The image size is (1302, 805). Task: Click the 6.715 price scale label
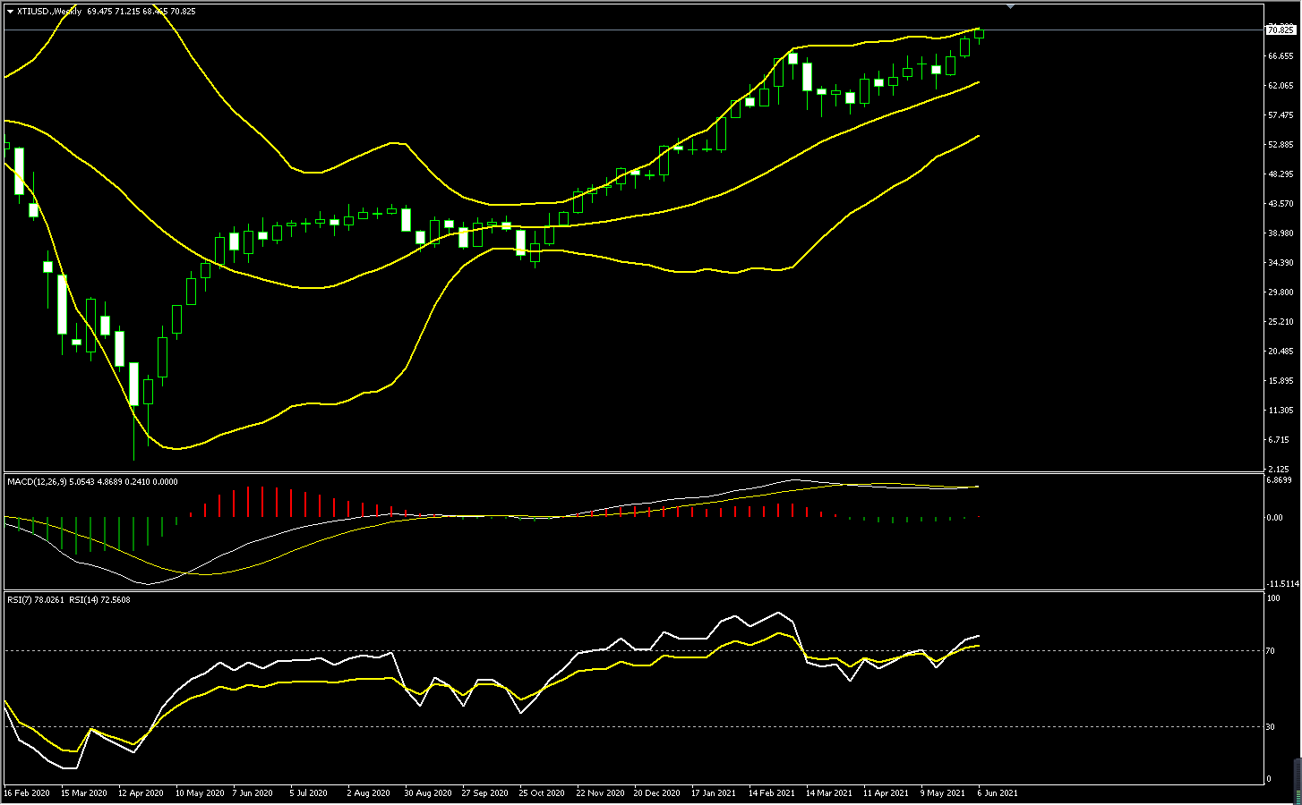click(1279, 440)
